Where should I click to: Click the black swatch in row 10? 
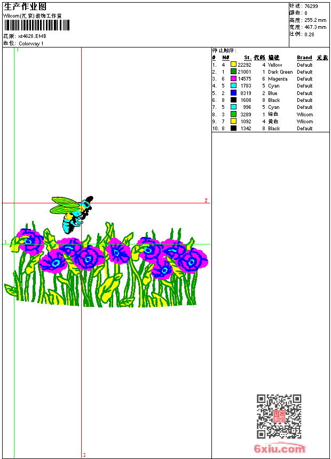click(x=233, y=128)
